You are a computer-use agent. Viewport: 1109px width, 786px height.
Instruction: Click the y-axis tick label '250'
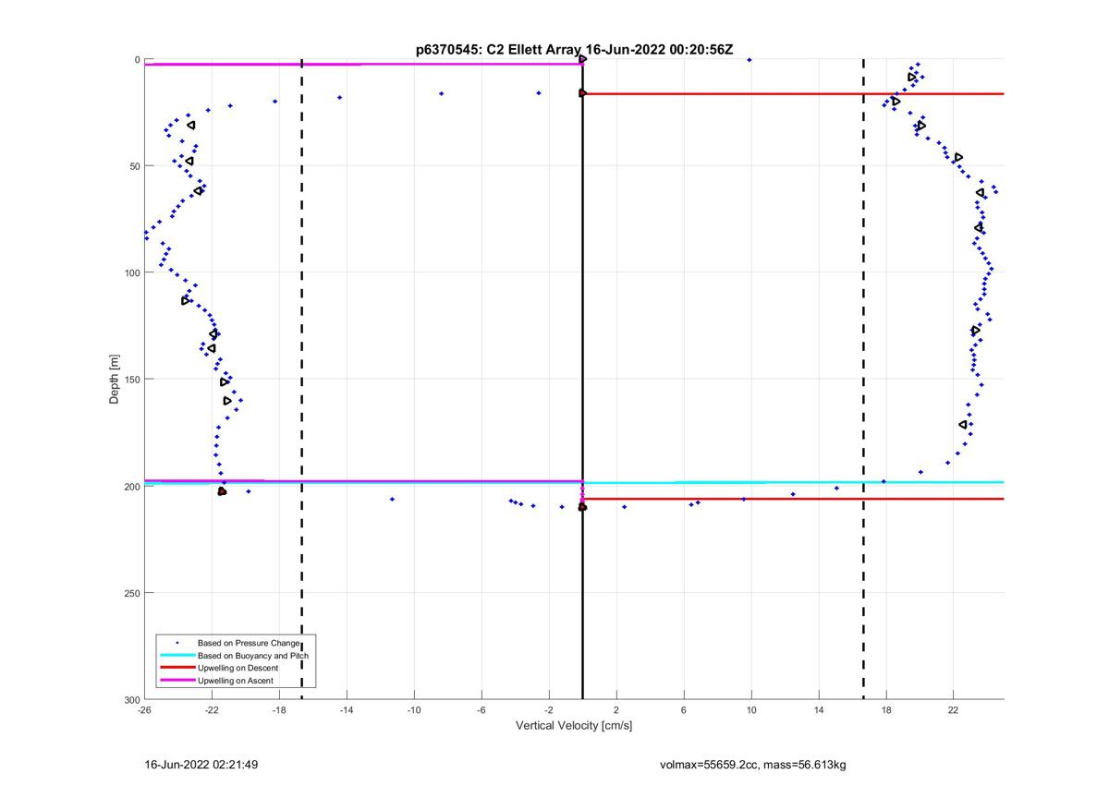click(131, 593)
